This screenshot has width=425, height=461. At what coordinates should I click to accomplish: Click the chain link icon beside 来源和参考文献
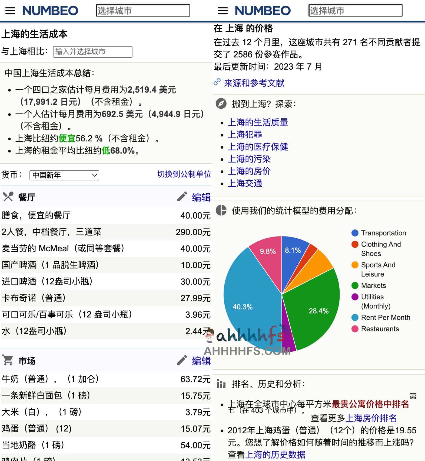tap(217, 82)
